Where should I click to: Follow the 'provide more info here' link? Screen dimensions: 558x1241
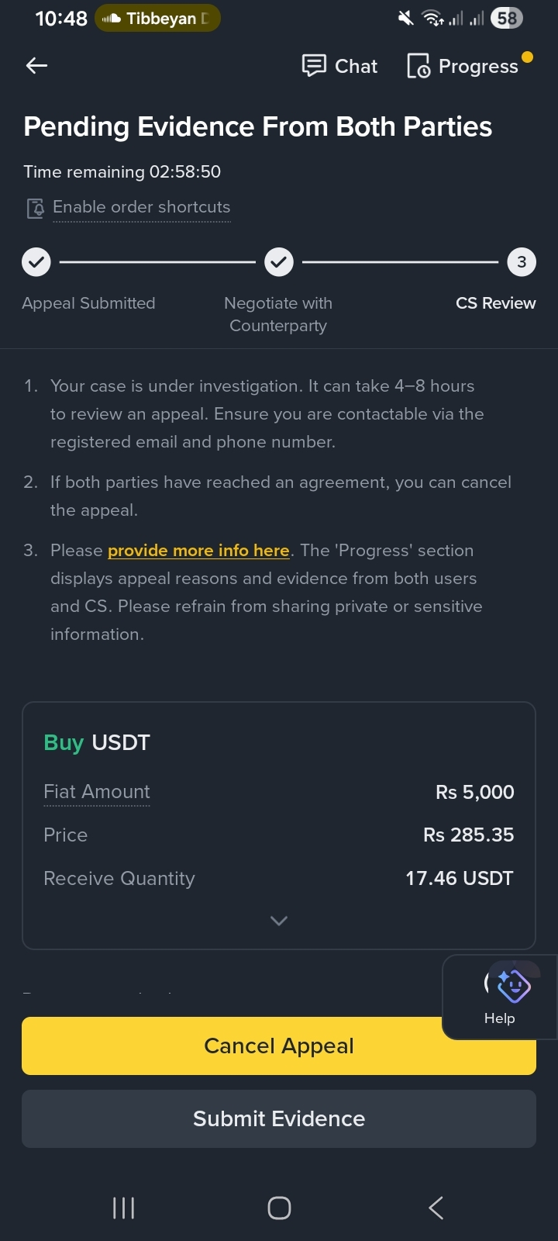coord(198,551)
